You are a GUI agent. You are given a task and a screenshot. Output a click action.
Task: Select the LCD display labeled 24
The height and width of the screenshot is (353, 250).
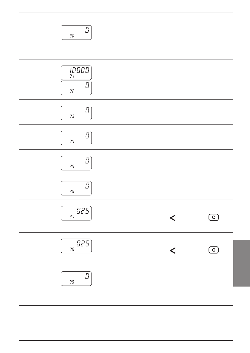(76, 138)
